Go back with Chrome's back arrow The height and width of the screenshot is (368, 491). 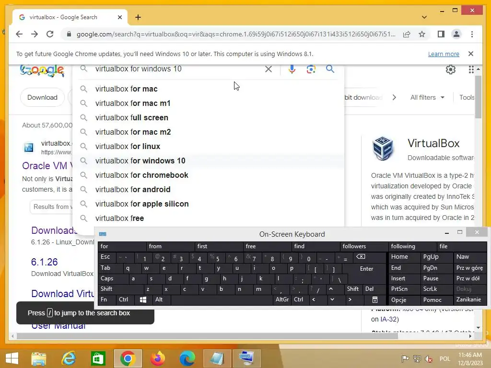point(19,34)
